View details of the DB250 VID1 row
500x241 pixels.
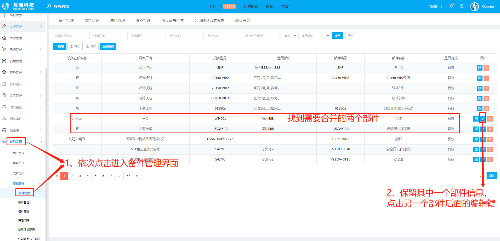pyautogui.click(x=480, y=99)
